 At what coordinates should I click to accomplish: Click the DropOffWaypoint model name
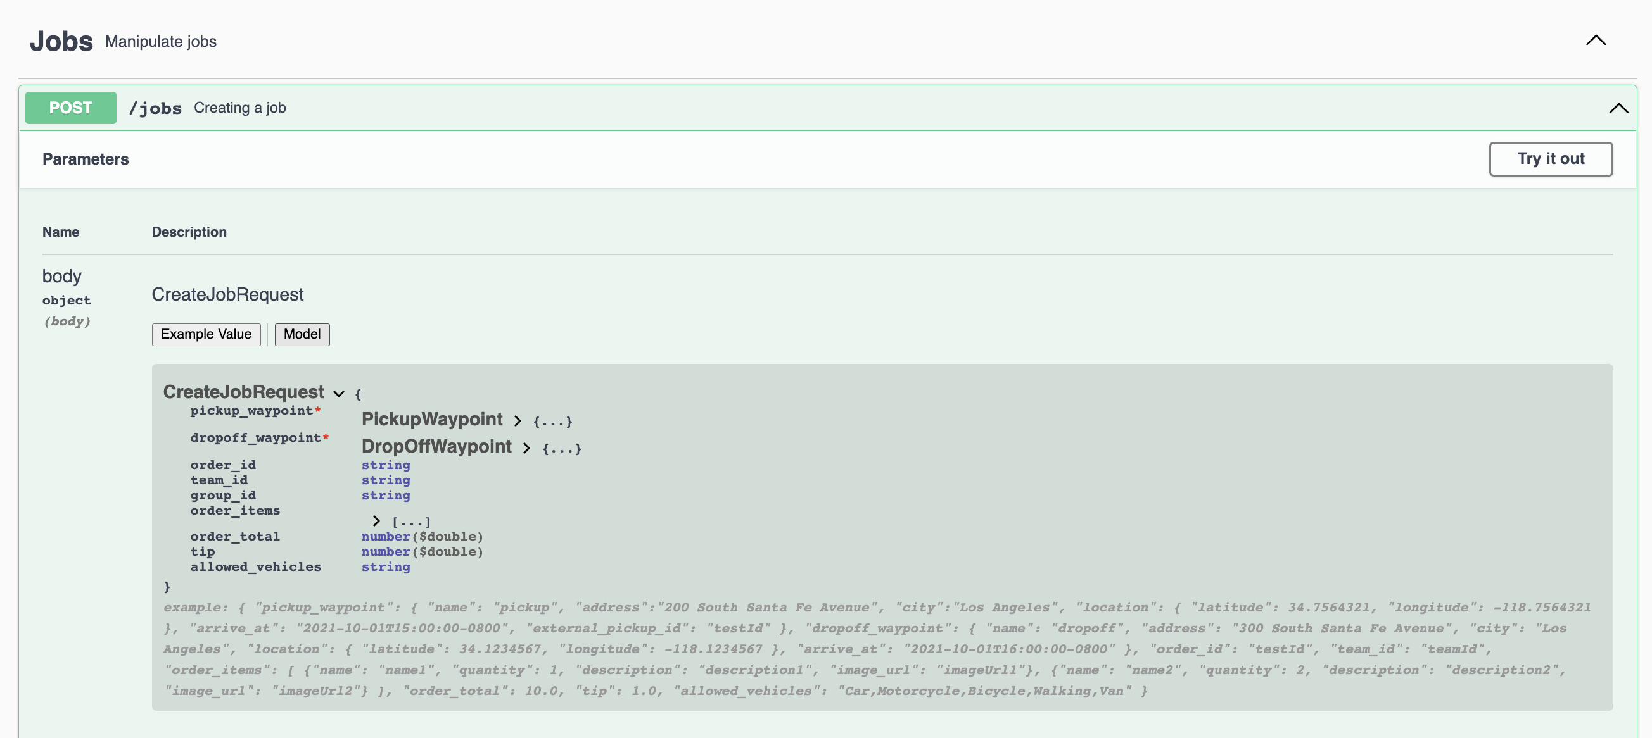(436, 446)
